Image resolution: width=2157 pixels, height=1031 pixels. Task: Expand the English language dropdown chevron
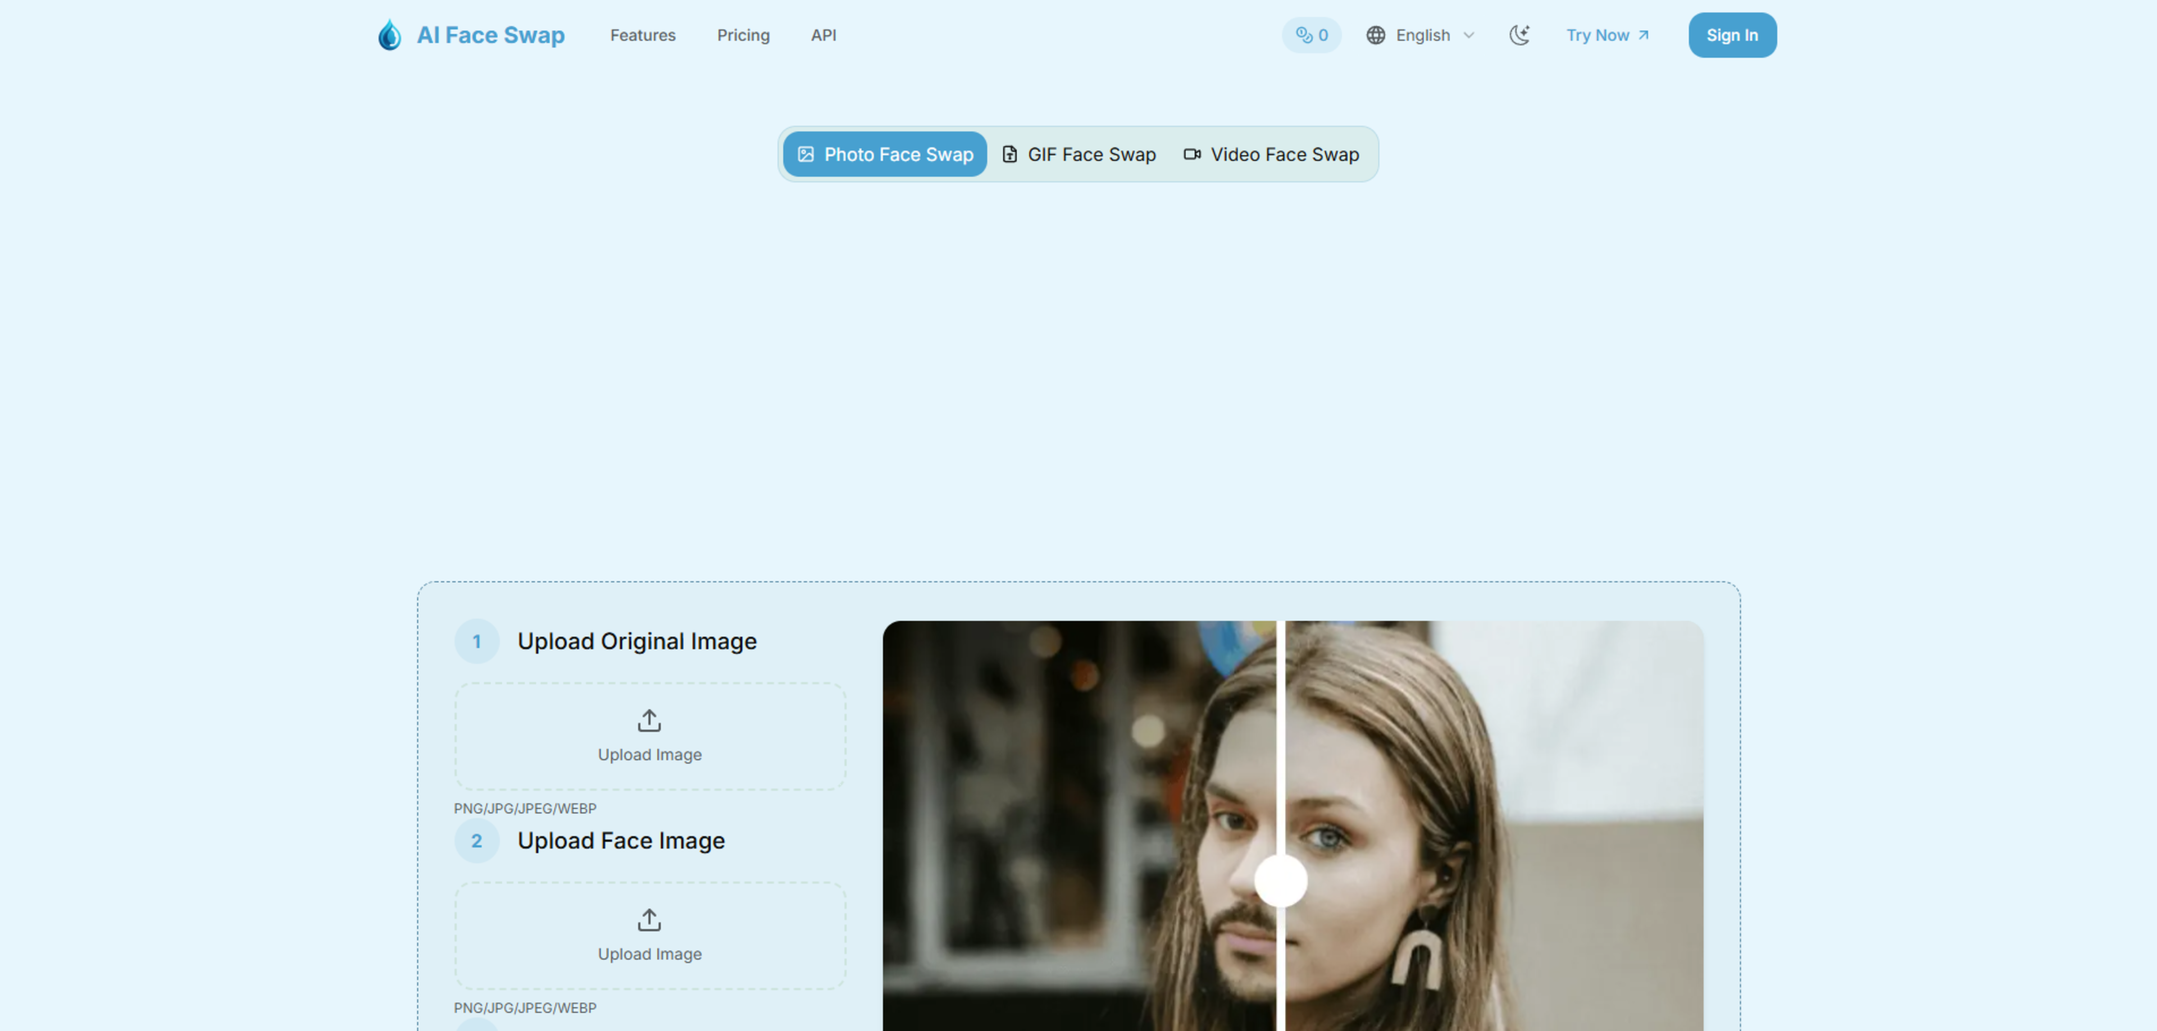point(1469,35)
